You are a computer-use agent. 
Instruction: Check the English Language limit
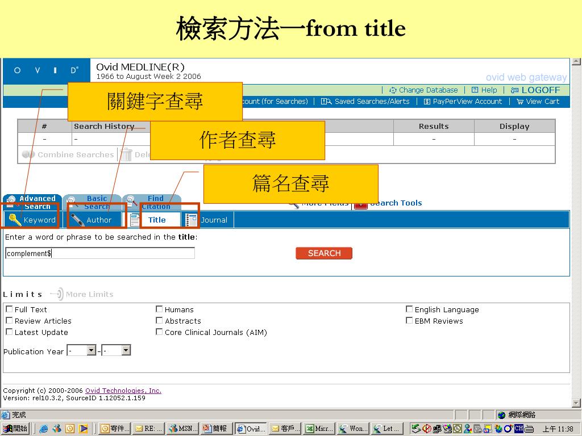[x=409, y=309]
